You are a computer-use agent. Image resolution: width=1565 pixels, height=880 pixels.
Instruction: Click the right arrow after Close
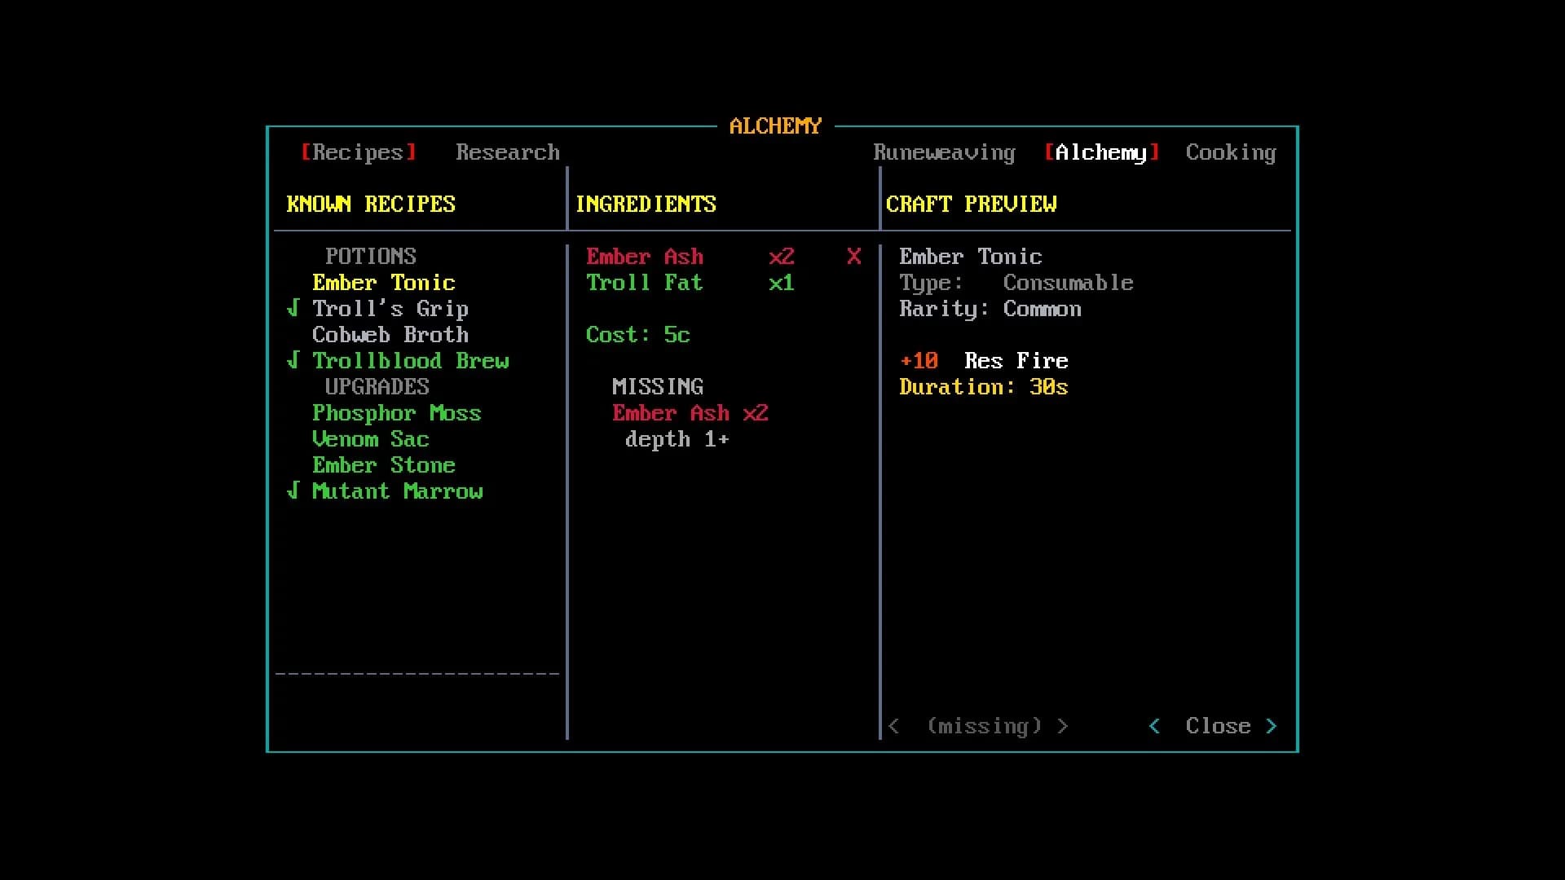tap(1271, 726)
